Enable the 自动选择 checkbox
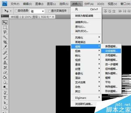The height and width of the screenshot is (113, 131). click(x=16, y=11)
